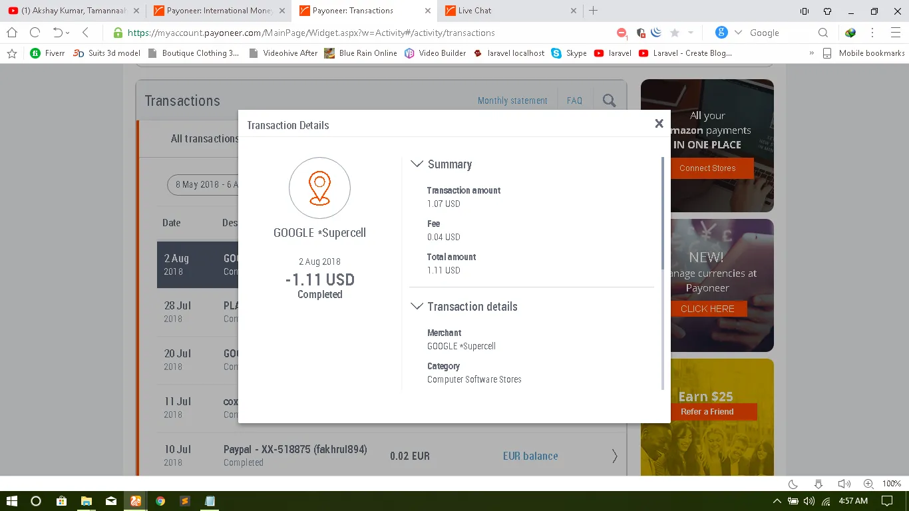Screen dimensions: 909x511
Task: Select the 2 Aug 2018 transaction row
Action: tap(198, 264)
